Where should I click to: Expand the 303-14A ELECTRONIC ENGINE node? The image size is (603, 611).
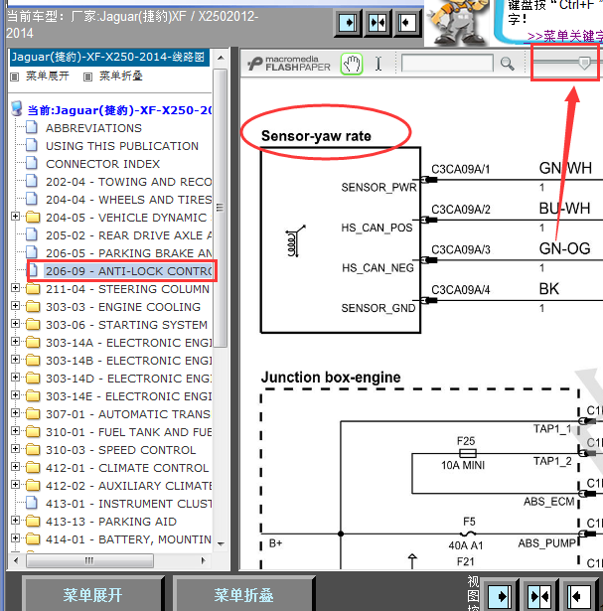click(x=15, y=342)
